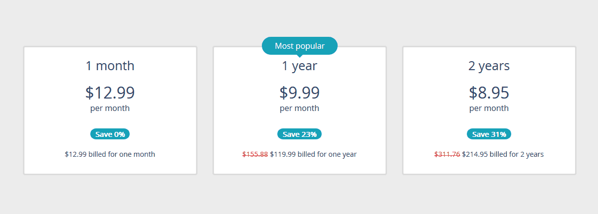The height and width of the screenshot is (214, 598).
Task: Click the "1 year" plan heading
Action: coord(300,66)
